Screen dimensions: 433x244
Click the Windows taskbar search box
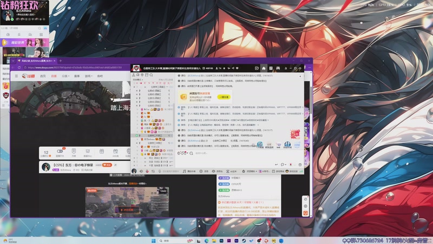point(176,241)
